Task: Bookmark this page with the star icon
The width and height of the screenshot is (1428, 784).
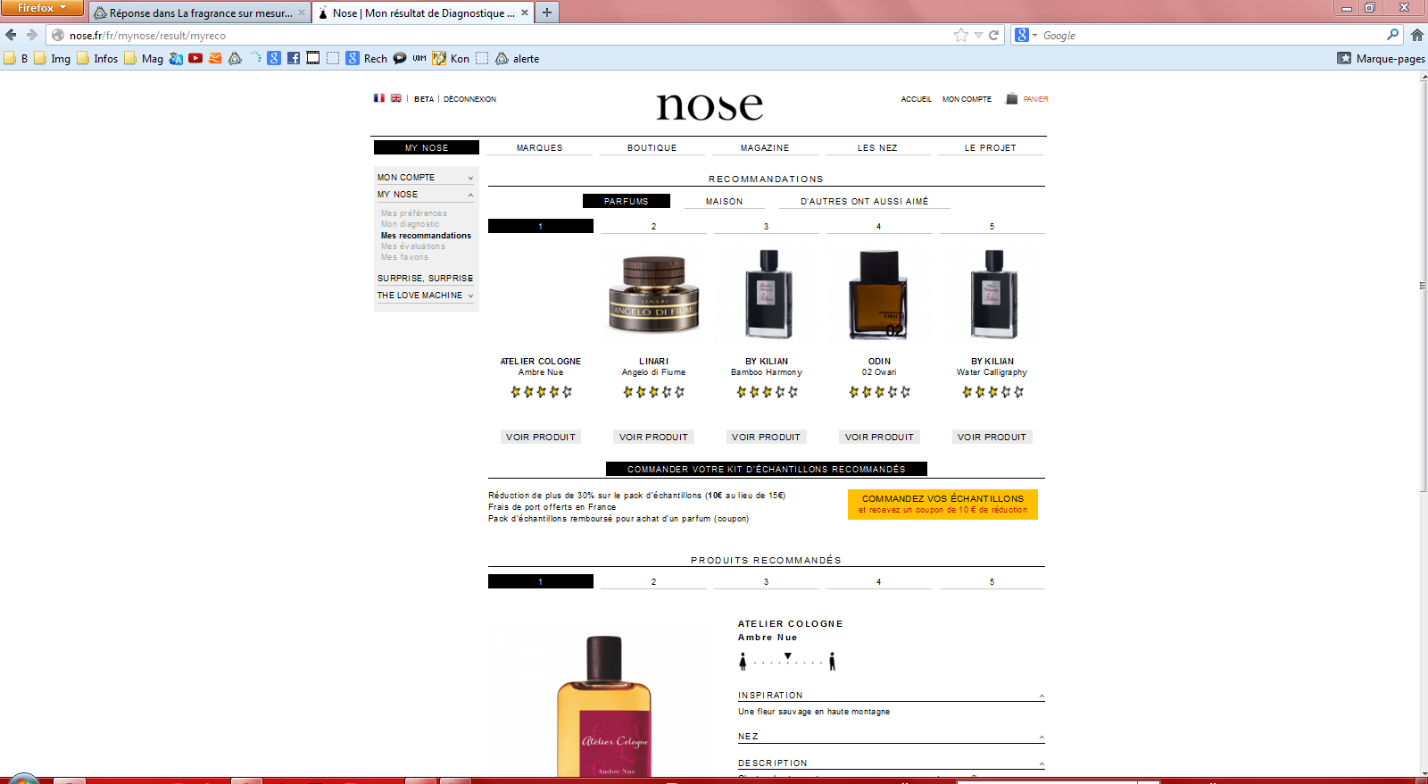Action: (x=960, y=35)
